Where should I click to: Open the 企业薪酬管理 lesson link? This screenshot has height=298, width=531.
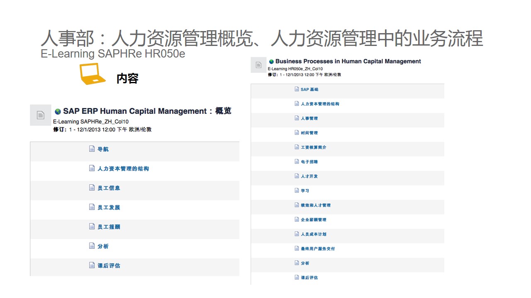pyautogui.click(x=313, y=220)
